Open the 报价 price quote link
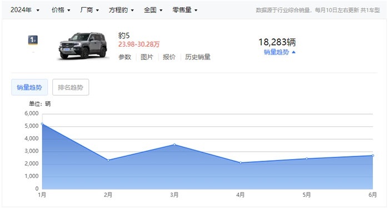Screen dimensions: 389x208 (169, 57)
